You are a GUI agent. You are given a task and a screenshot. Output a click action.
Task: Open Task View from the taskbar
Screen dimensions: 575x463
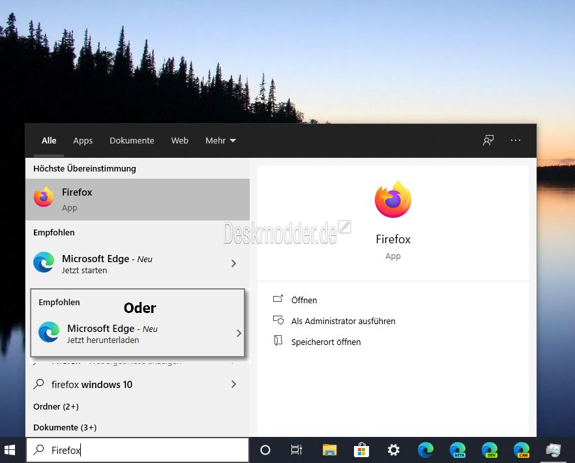coord(296,450)
